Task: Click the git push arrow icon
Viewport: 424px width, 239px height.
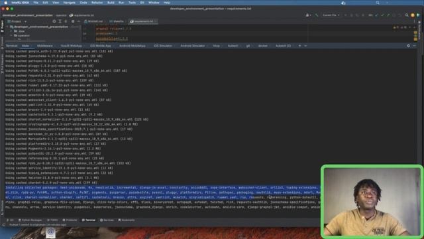Action: 388,15
